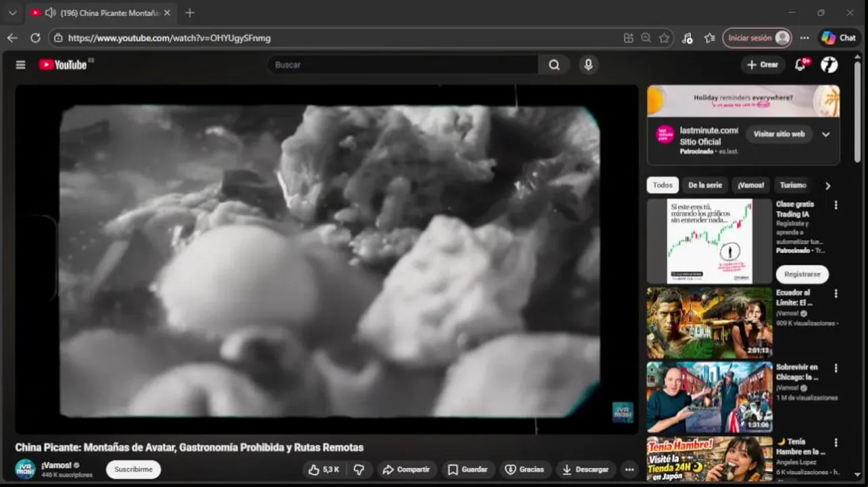Reload the page with refresh icon
This screenshot has height=487, width=868.
coord(35,38)
